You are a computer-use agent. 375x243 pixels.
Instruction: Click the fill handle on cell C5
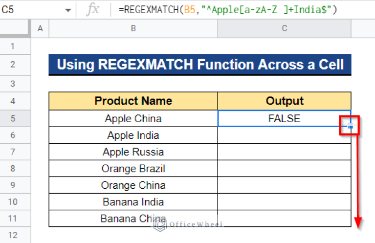[351, 127]
